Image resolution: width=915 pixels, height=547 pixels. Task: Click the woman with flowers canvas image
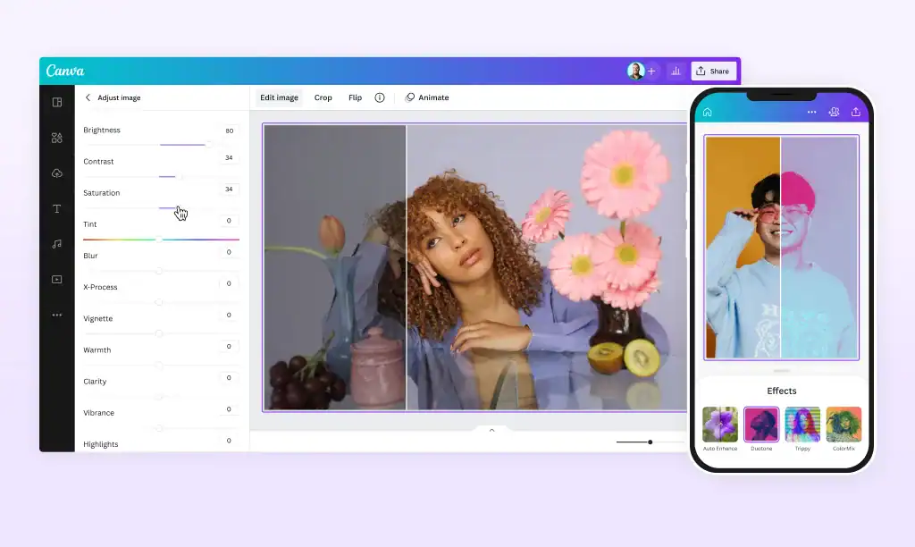tap(474, 267)
